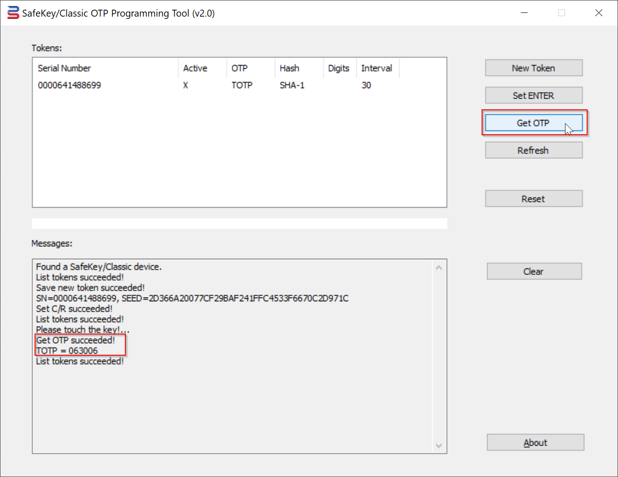Click the SafeKey app icon in title bar
Image resolution: width=618 pixels, height=477 pixels.
coord(13,13)
